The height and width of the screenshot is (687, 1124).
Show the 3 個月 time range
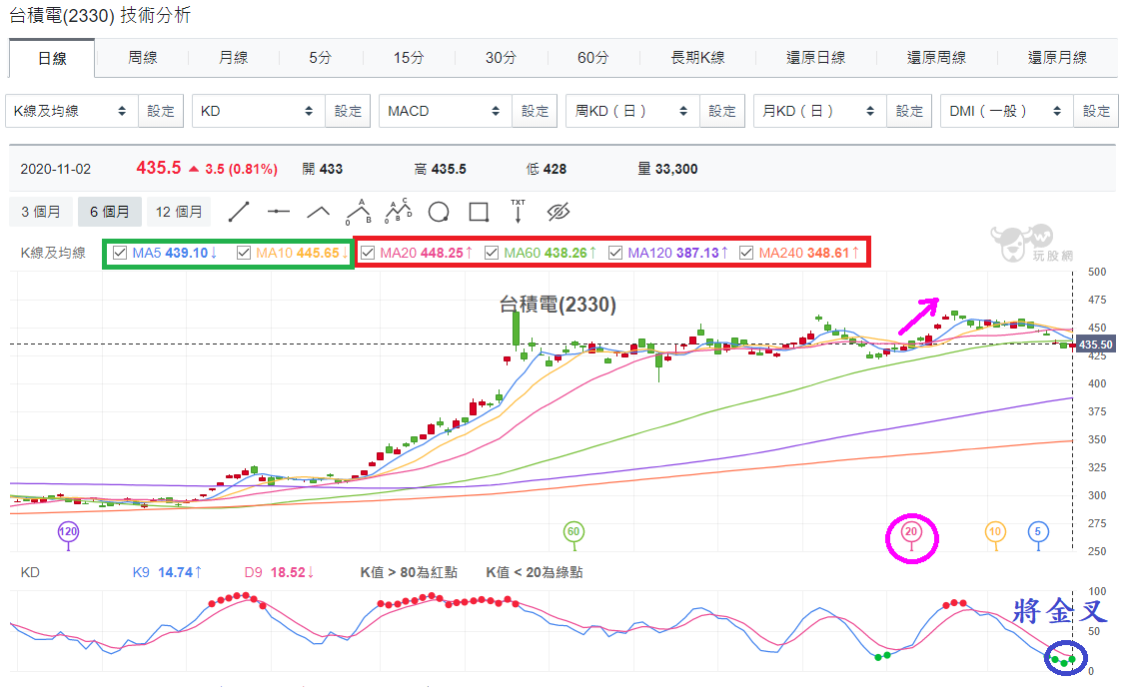(x=41, y=212)
